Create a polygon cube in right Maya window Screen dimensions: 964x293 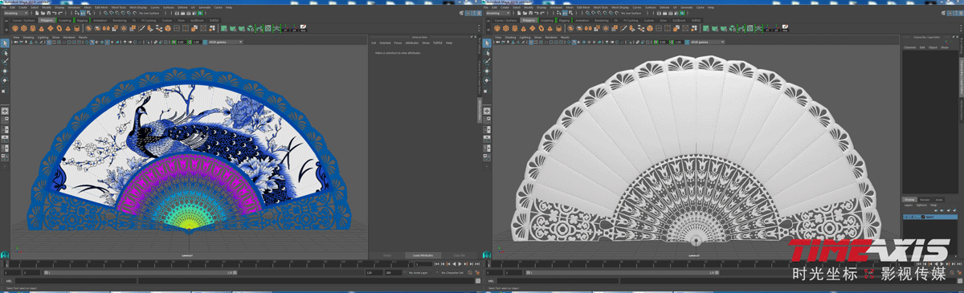tap(506, 28)
